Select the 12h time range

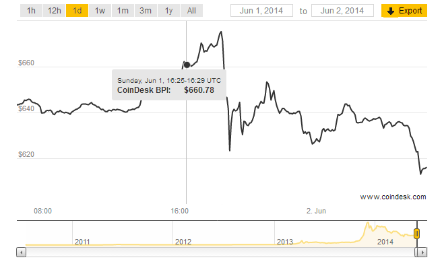pos(54,11)
